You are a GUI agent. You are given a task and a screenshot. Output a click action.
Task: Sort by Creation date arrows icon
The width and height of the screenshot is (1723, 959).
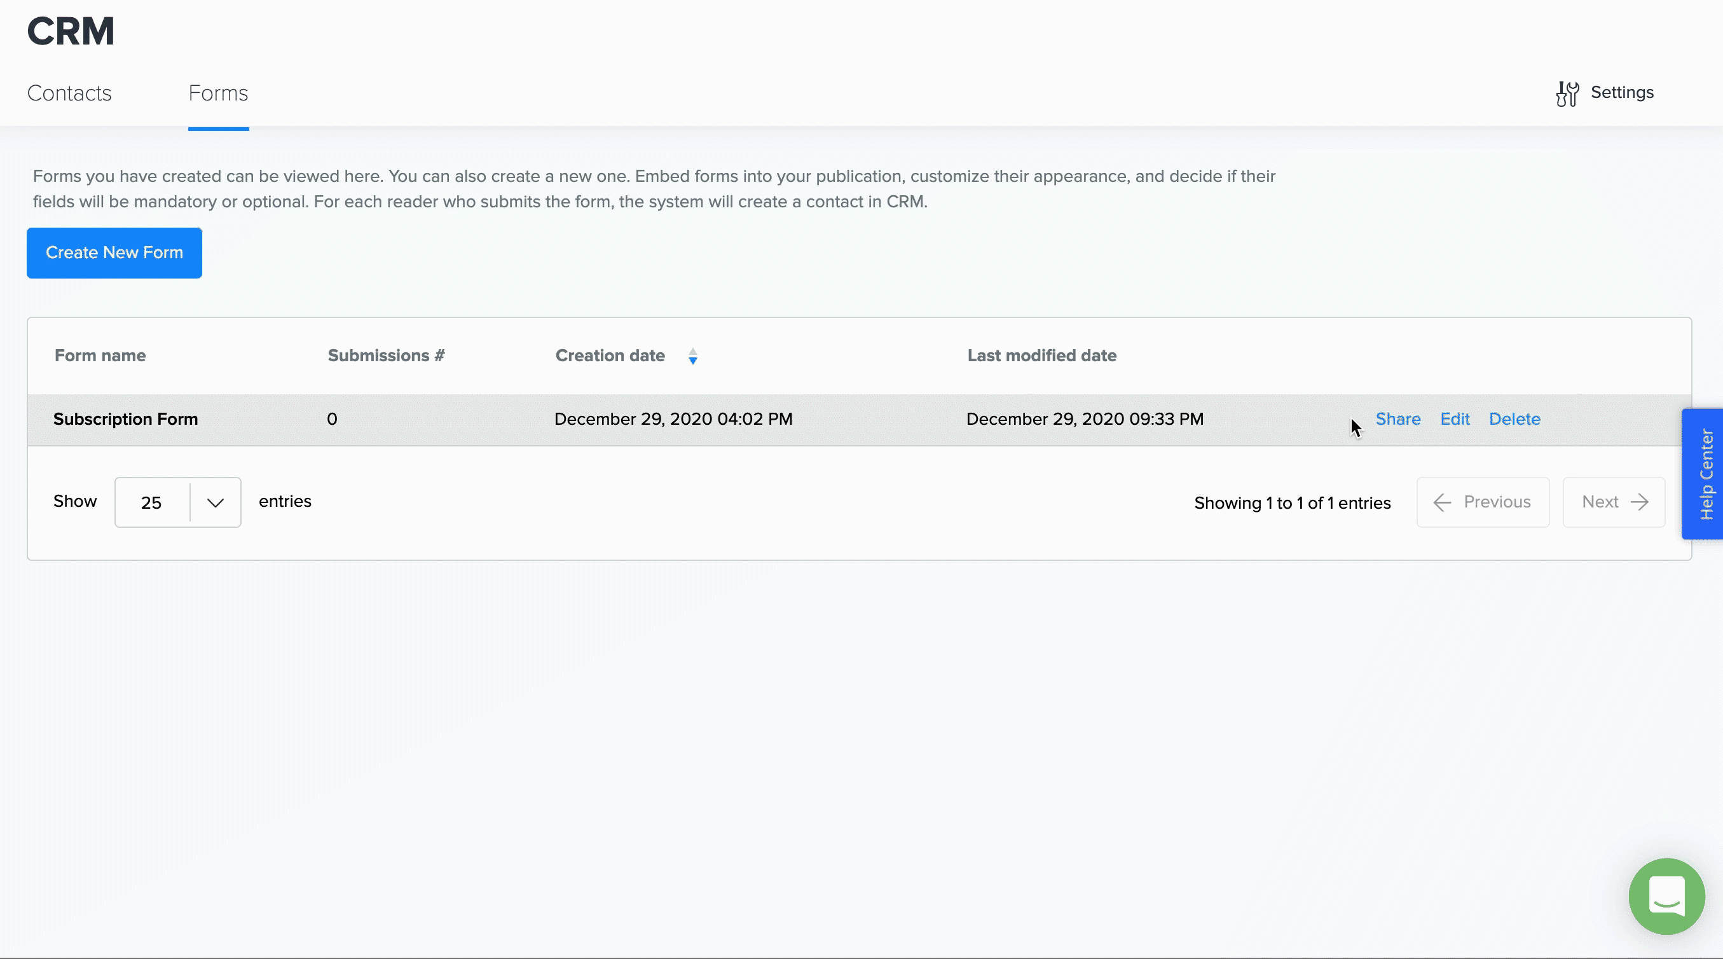[693, 356]
